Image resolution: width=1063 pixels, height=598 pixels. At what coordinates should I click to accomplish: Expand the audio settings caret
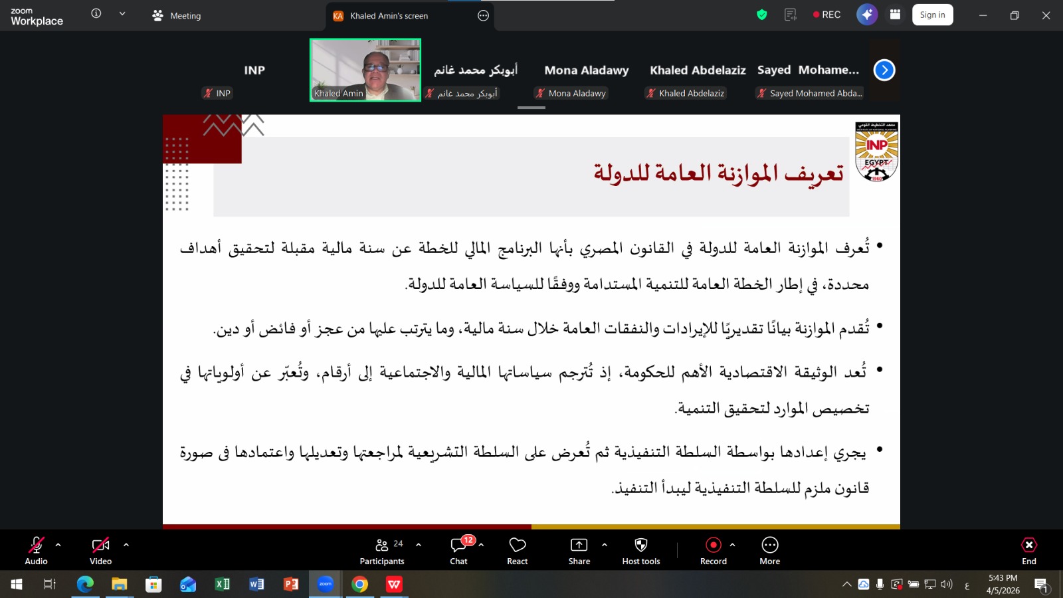[x=58, y=545]
